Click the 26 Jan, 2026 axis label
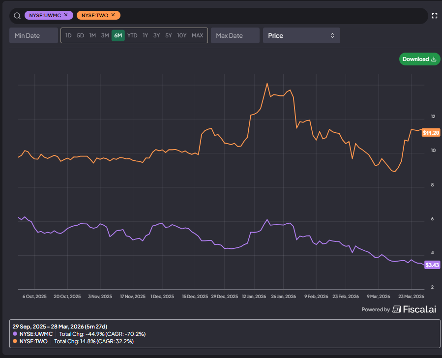 tap(284, 297)
